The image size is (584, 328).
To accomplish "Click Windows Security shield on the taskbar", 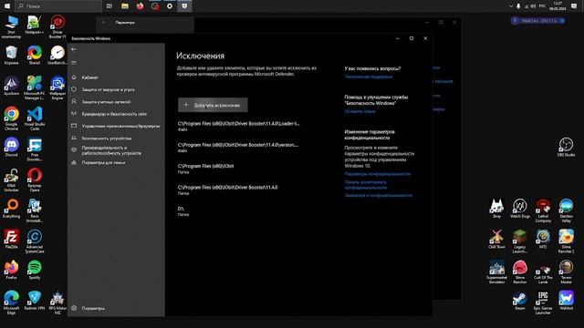I will click(184, 6).
